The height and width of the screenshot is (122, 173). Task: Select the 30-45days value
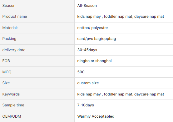(x=87, y=50)
